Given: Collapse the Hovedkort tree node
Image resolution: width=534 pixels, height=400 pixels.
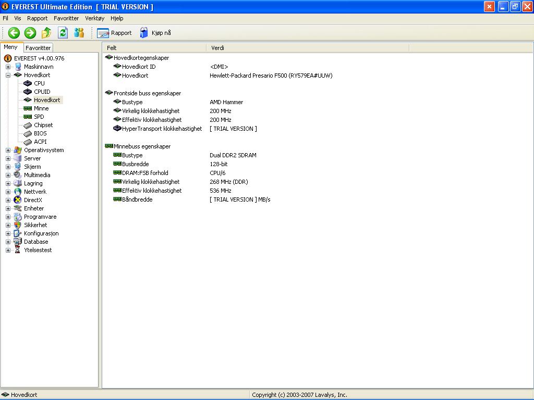Looking at the screenshot, I should tap(8, 75).
